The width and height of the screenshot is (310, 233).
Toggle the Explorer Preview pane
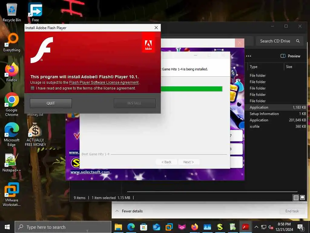290,56
